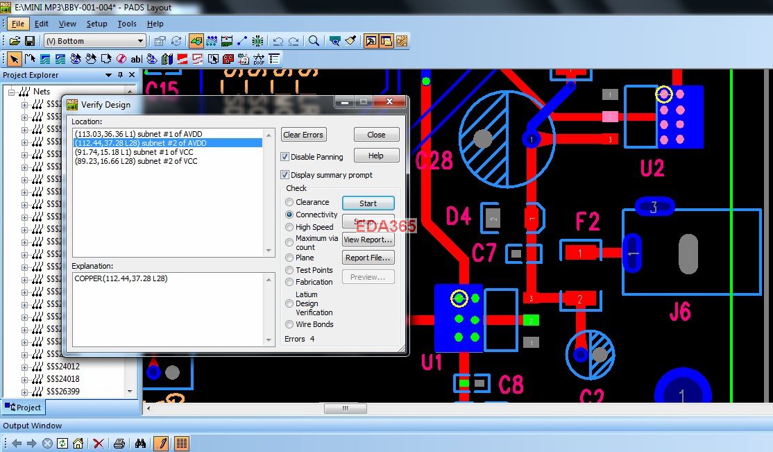Viewport: 773px width, 452px height.
Task: Click printer icon in Output Window
Action: [119, 443]
